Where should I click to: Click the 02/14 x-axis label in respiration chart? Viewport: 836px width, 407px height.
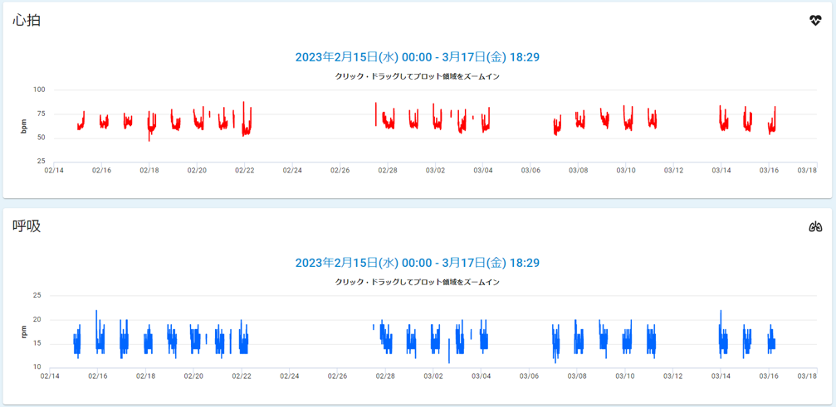click(x=50, y=376)
